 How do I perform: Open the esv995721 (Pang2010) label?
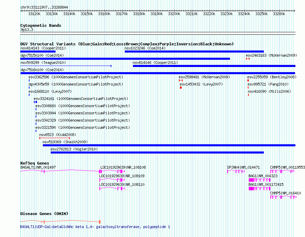[x=268, y=84]
